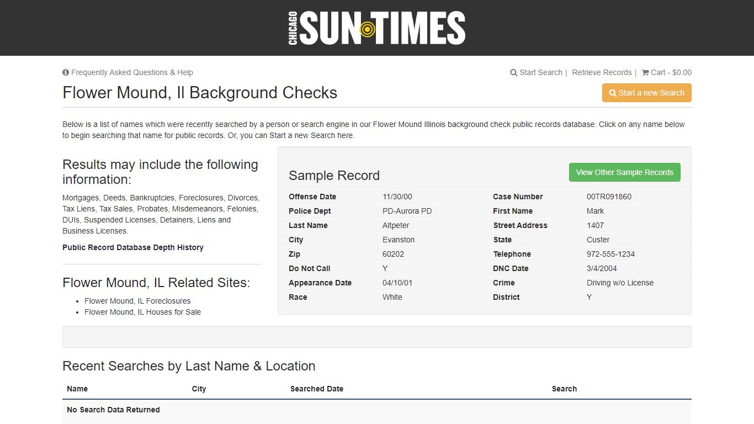Click state value Custer
The height and width of the screenshot is (424, 754).
[x=598, y=240]
